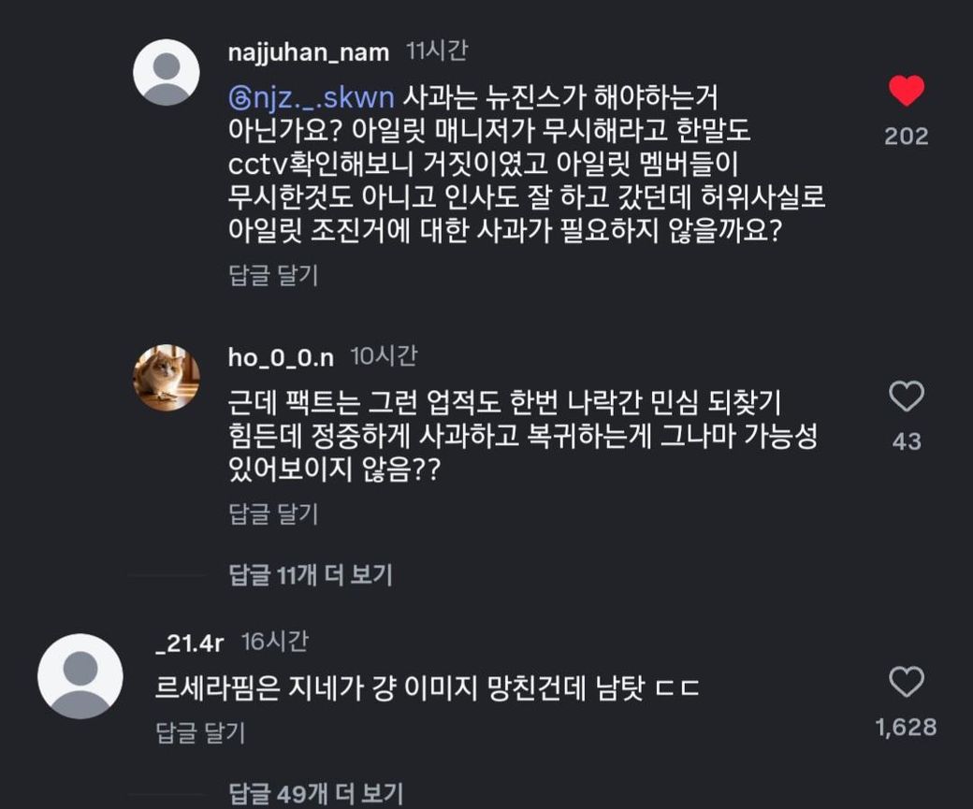The width and height of the screenshot is (973, 809).
Task: Click the 11시간 timestamp on najjuhan_nam's comment
Action: [436, 51]
